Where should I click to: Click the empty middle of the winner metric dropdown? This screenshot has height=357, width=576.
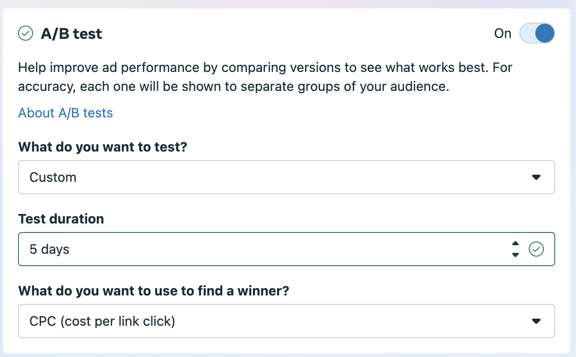tap(331, 321)
